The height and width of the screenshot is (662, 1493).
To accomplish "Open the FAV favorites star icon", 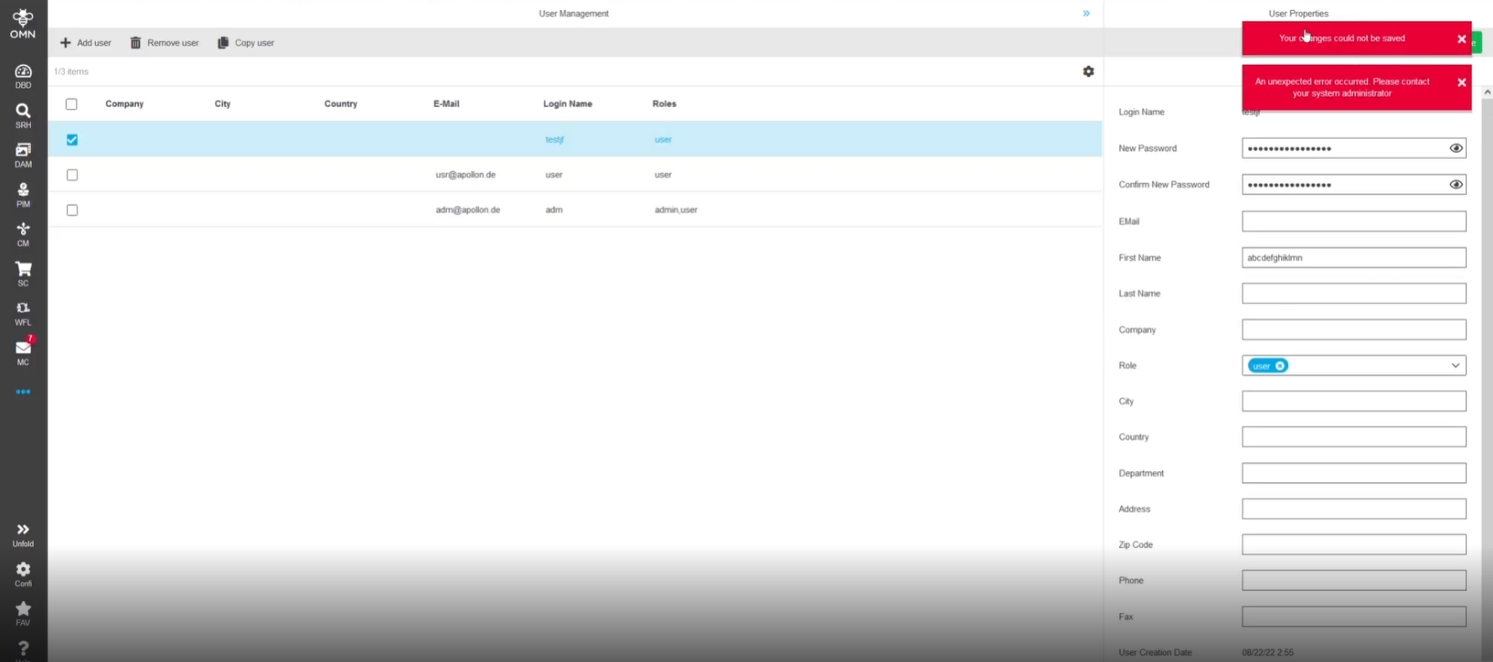I will 23,612.
